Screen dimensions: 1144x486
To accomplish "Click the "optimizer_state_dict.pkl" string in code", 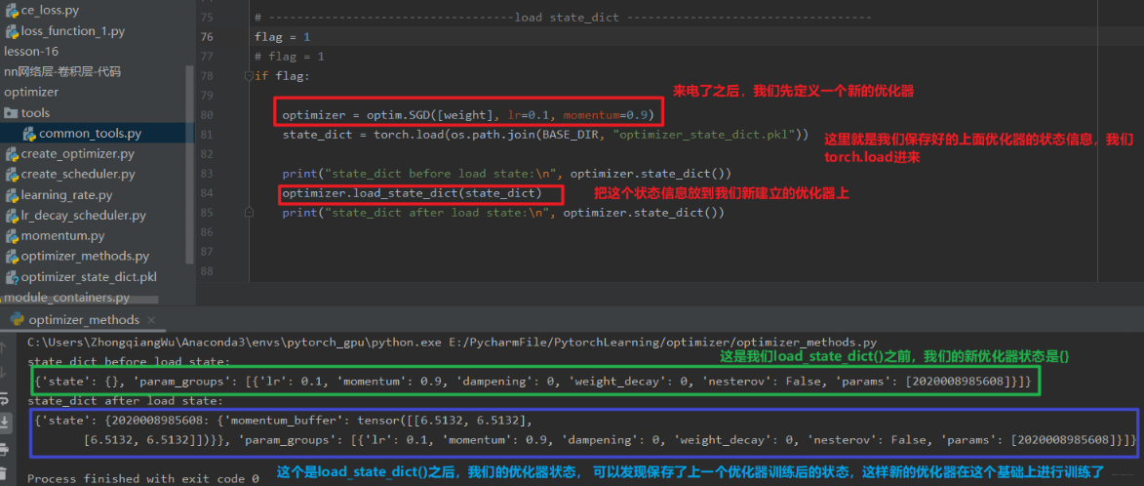I will coord(707,135).
